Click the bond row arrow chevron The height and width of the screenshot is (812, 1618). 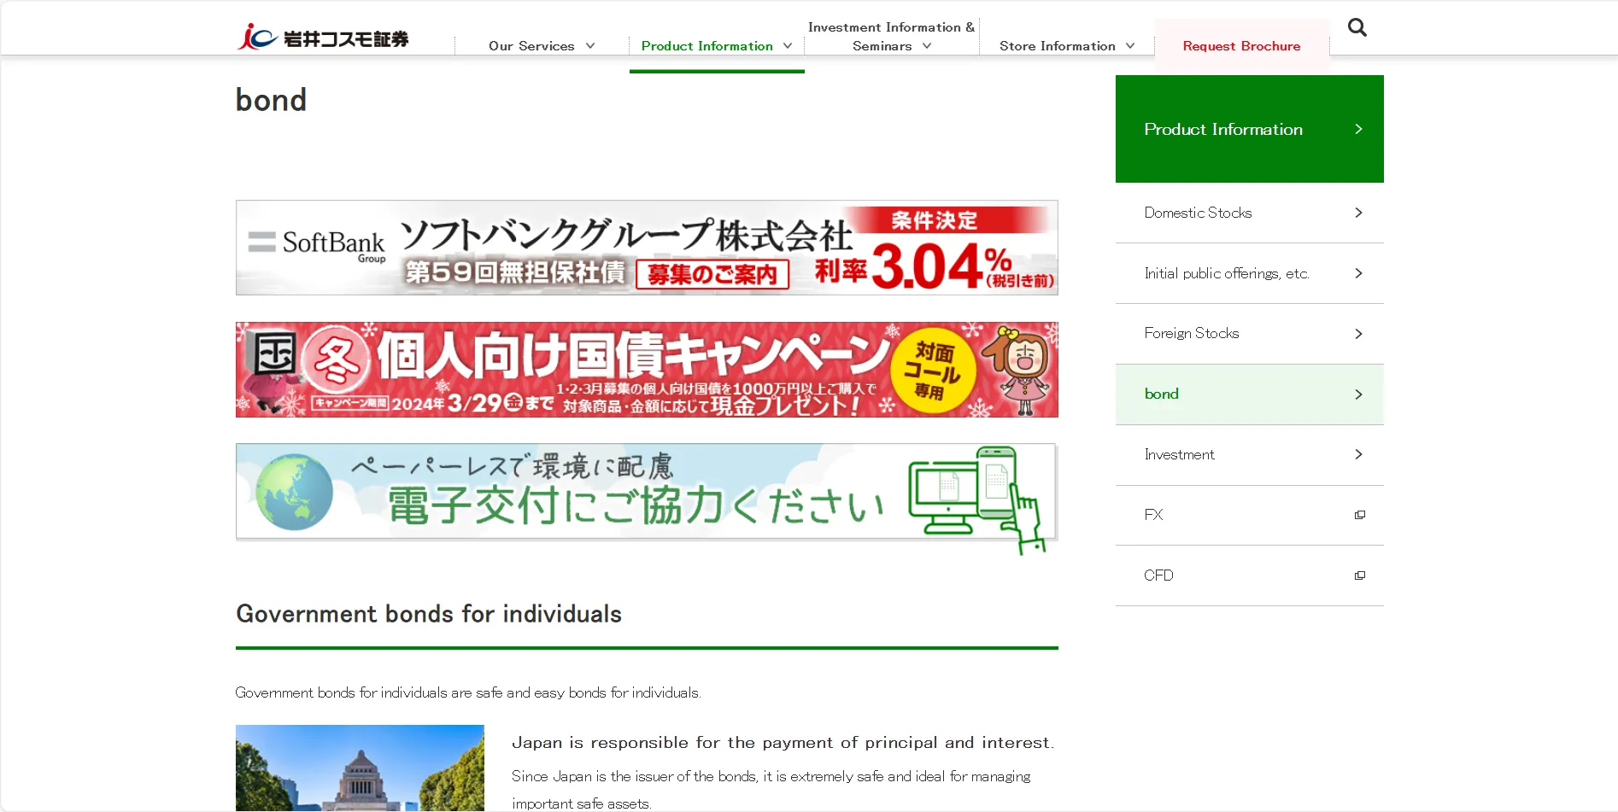coord(1358,394)
